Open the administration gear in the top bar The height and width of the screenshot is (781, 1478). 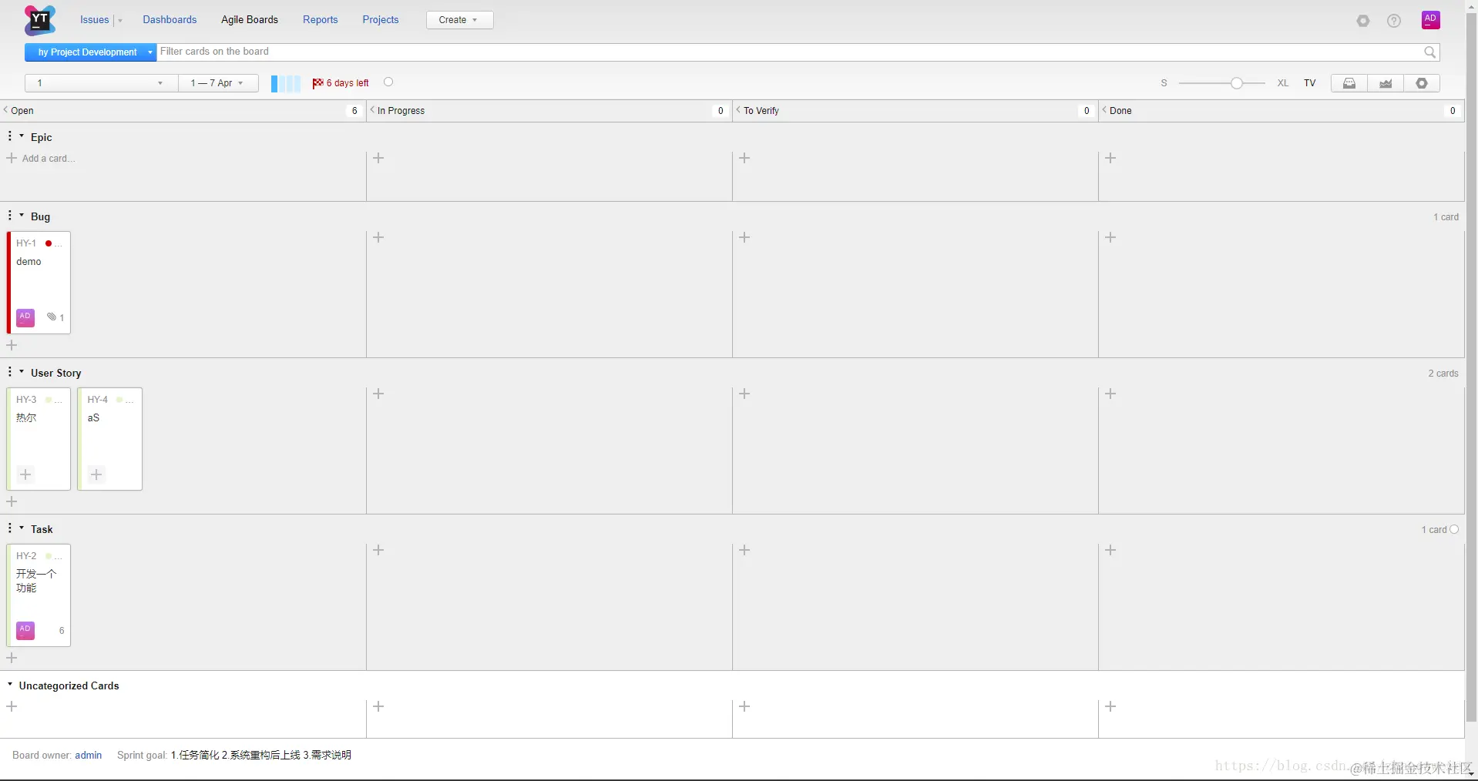pyautogui.click(x=1363, y=21)
